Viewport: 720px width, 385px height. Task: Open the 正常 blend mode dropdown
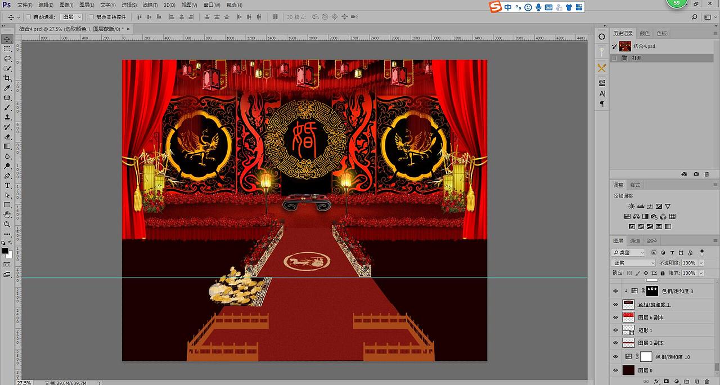634,263
